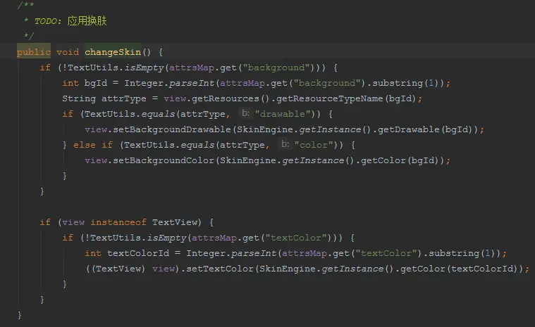Click "textColor" string in the isEmpty check
The image size is (535, 327).
[x=296, y=238]
